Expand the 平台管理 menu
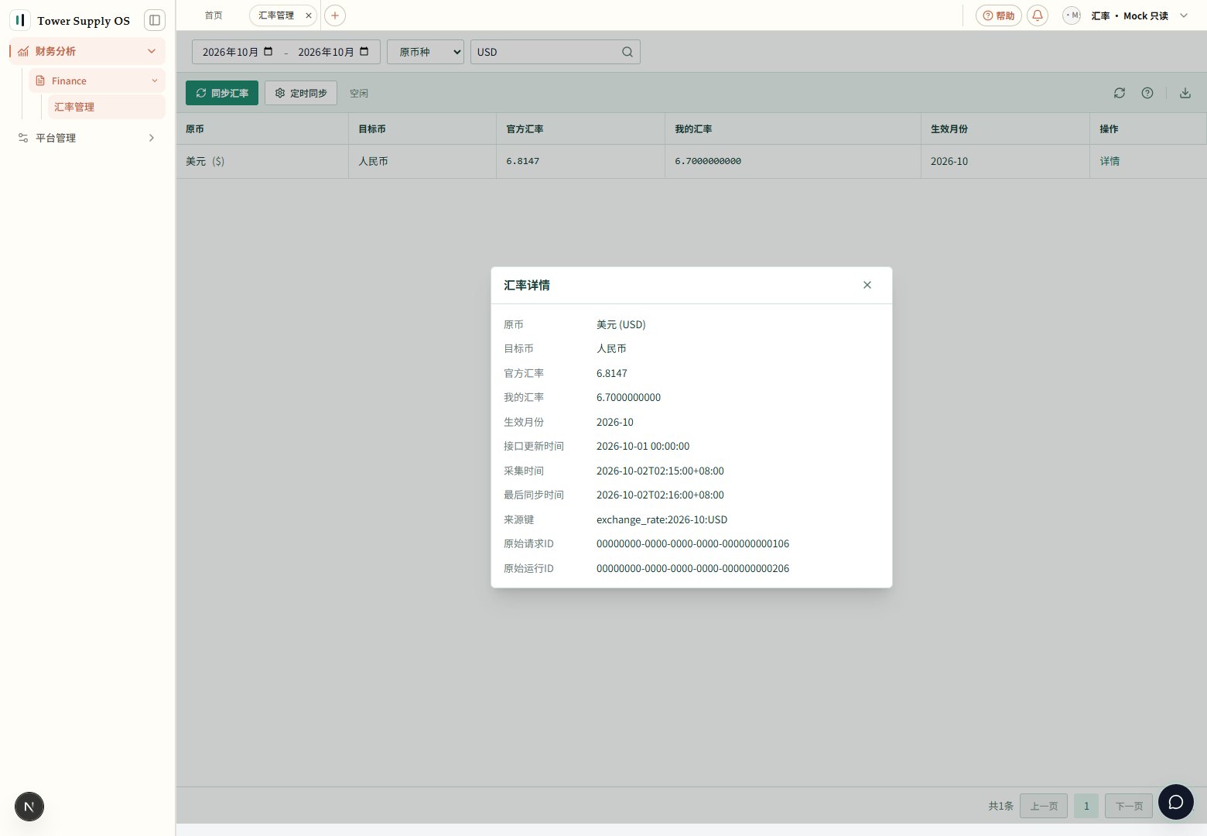The width and height of the screenshot is (1207, 836). pos(87,138)
